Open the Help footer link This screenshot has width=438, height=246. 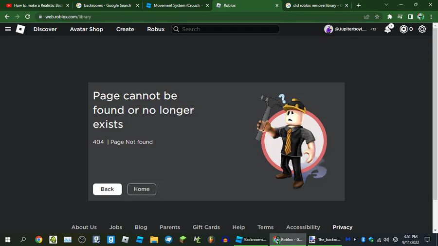click(238, 227)
